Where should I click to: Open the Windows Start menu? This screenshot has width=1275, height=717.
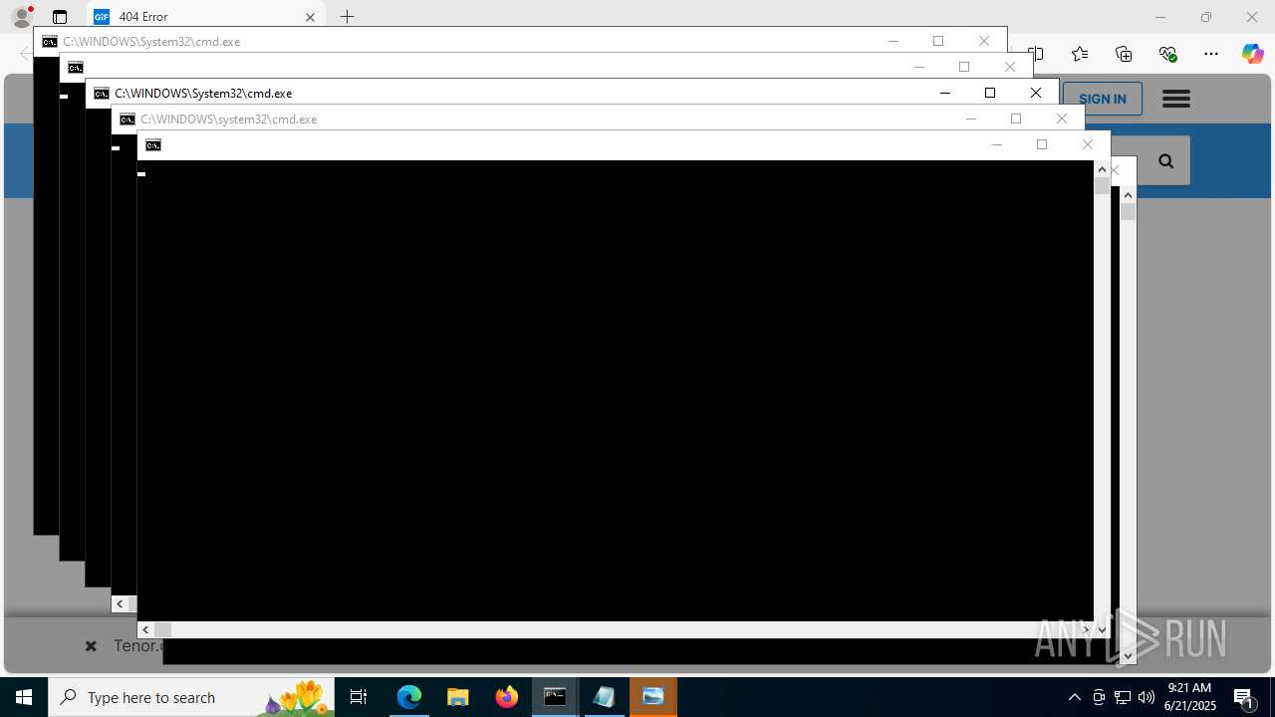point(24,697)
